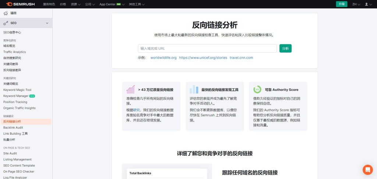Open 反向链接差异 in sidebar
This screenshot has height=179, width=377.
(12, 70)
